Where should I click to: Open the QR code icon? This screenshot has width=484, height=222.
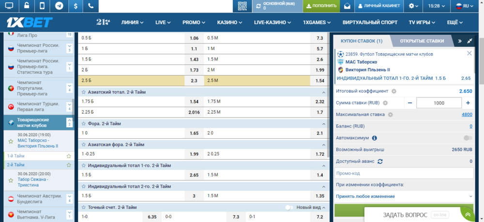click(242, 6)
